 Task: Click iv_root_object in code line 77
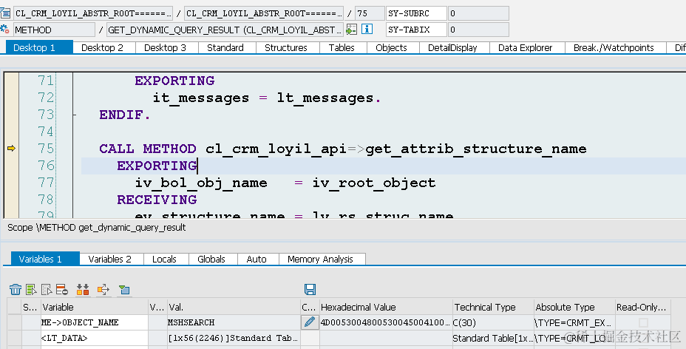tap(374, 183)
